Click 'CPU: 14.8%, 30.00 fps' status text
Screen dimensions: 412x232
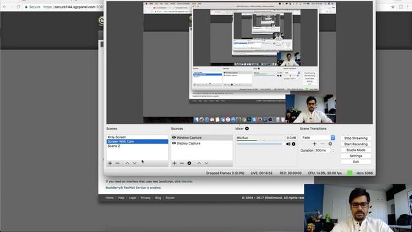(x=324, y=173)
